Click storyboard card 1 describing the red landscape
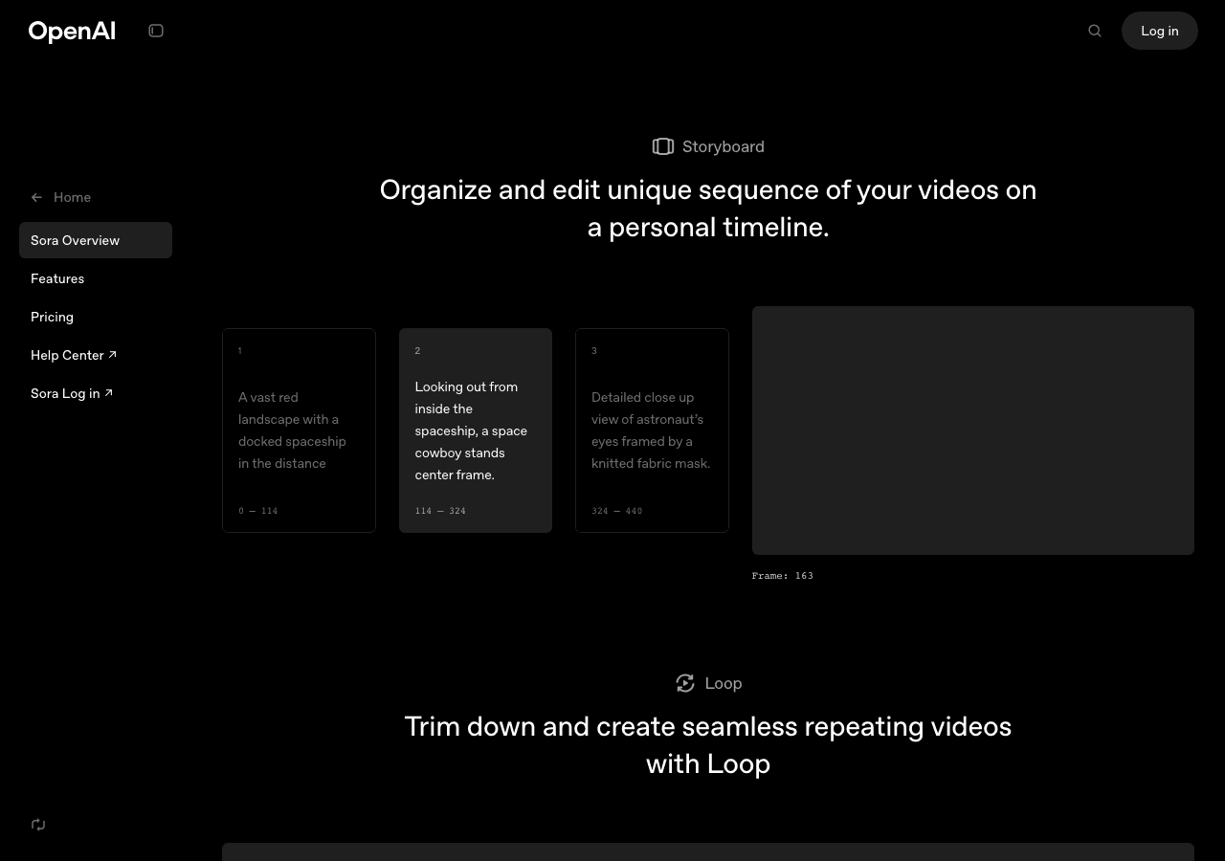 [299, 430]
